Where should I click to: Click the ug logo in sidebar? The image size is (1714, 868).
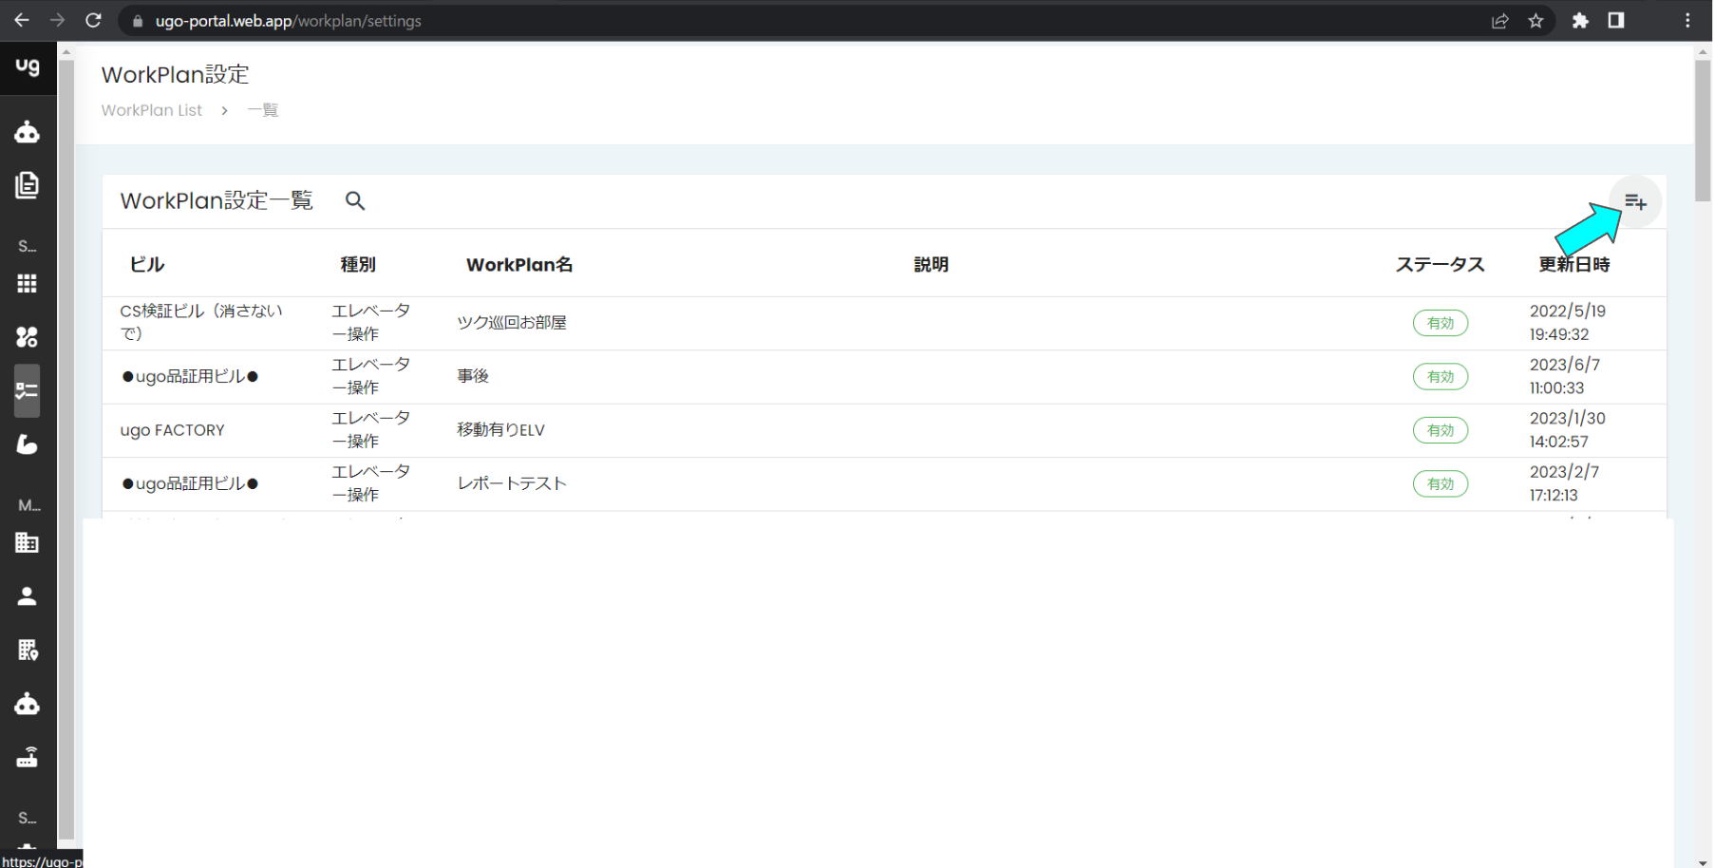28,66
